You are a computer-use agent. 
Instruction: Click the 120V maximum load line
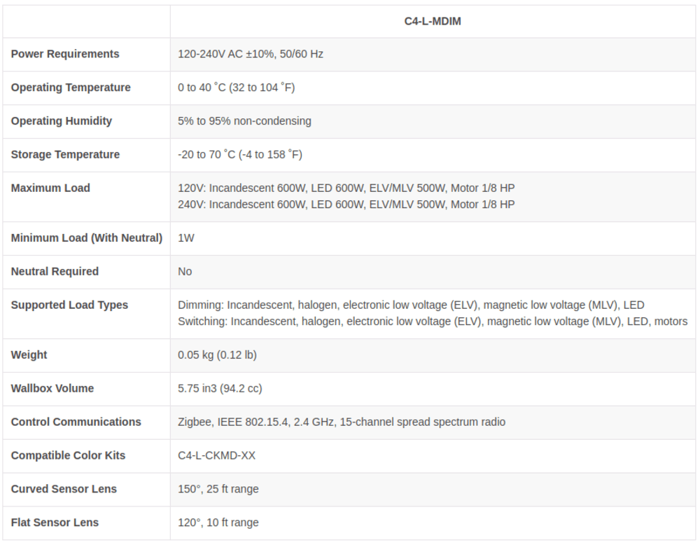[x=346, y=188]
